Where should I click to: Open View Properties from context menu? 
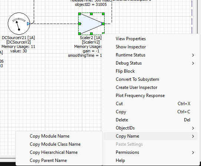151,39
